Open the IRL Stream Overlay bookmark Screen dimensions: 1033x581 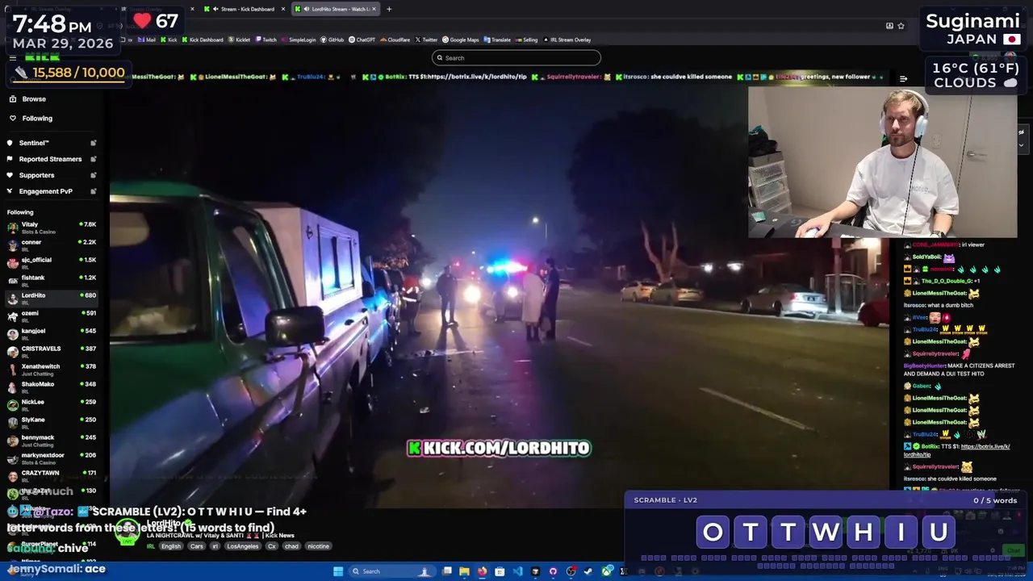pos(567,40)
